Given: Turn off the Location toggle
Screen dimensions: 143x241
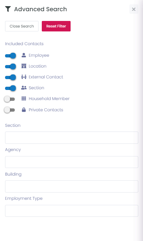Looking at the screenshot, I should [10, 66].
